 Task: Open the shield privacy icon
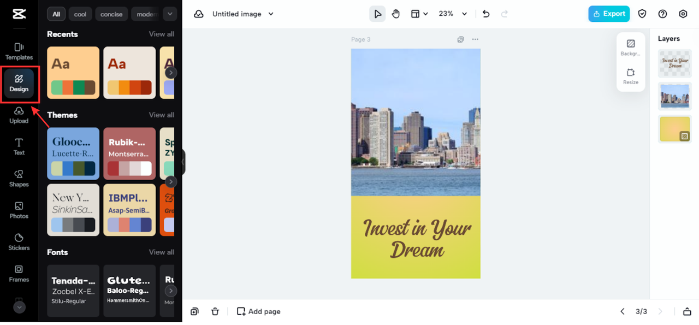pos(643,14)
